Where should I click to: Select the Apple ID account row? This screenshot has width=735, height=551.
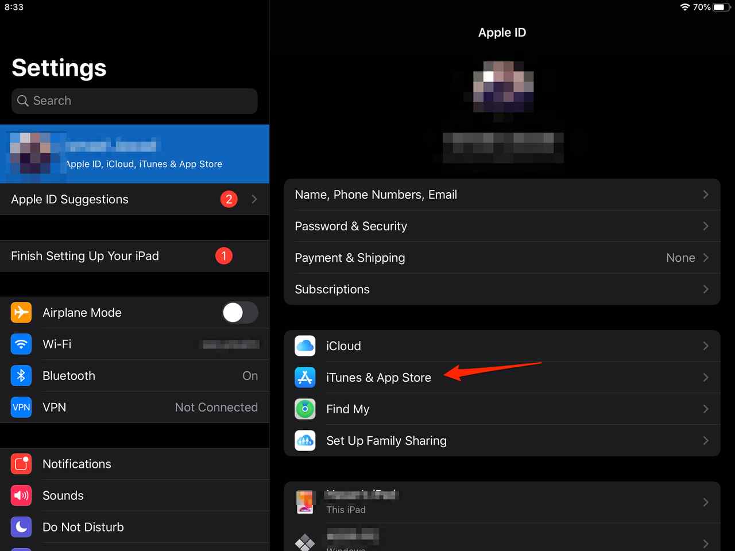click(x=134, y=154)
